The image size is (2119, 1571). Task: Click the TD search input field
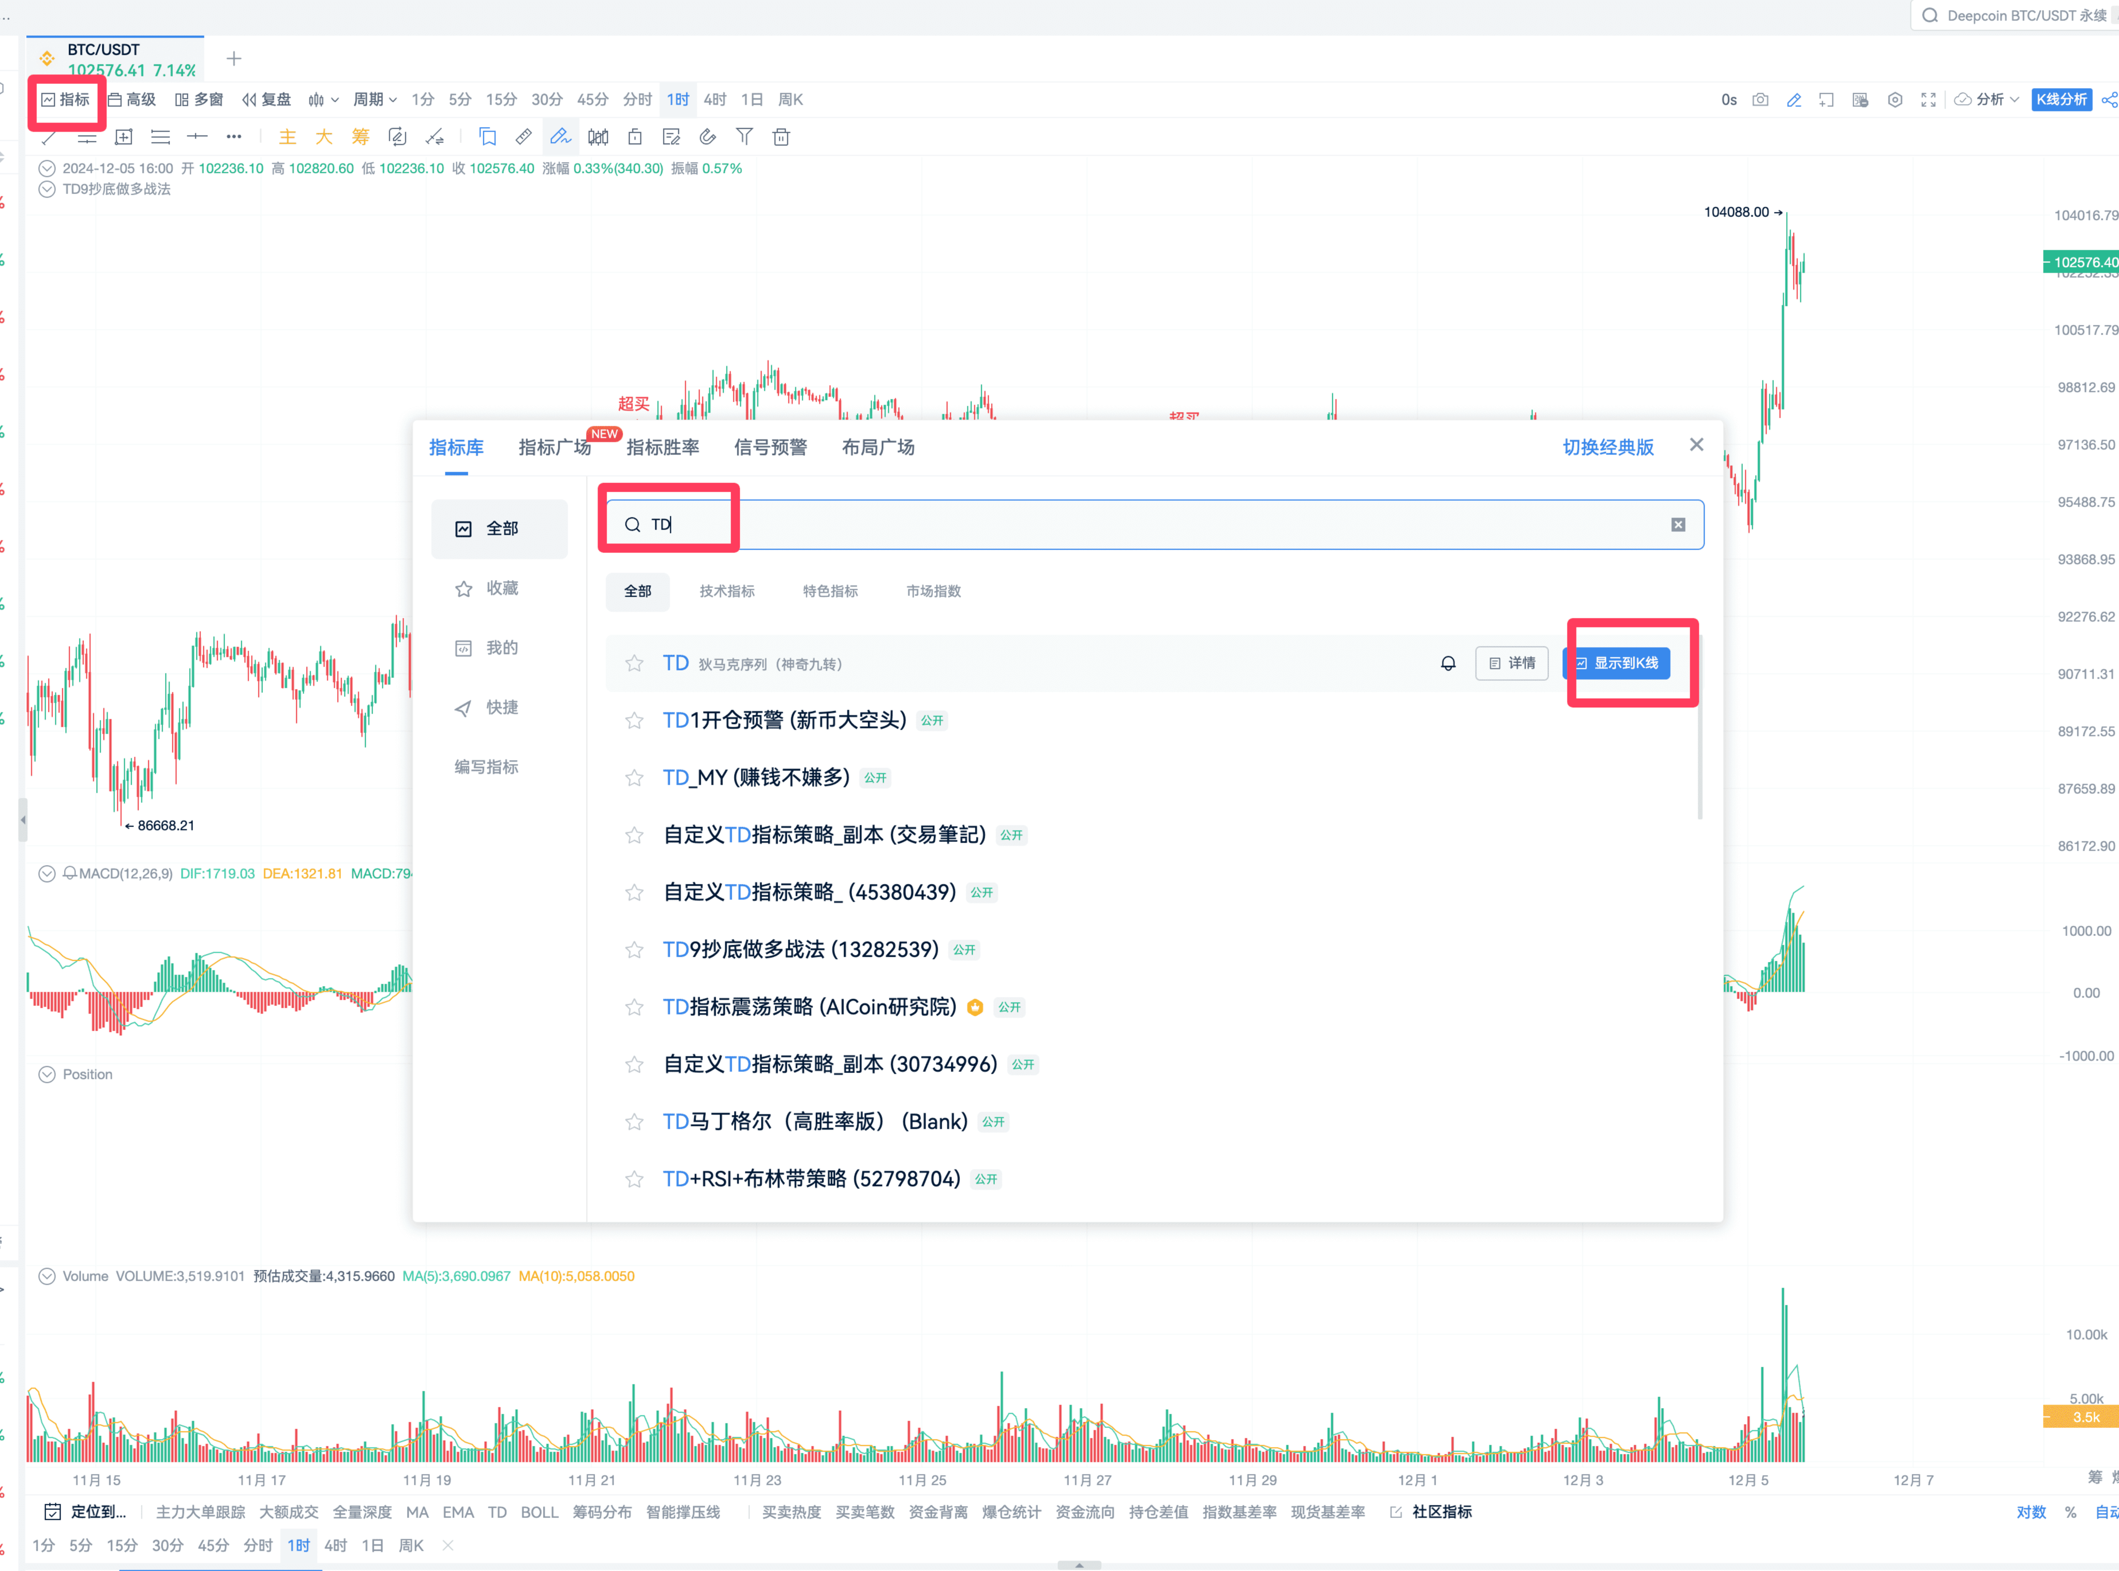pyautogui.click(x=1155, y=525)
